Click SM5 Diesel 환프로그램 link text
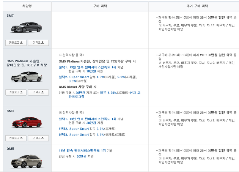Viewport: 239px width, 172px height. pyautogui.click(x=77, y=97)
